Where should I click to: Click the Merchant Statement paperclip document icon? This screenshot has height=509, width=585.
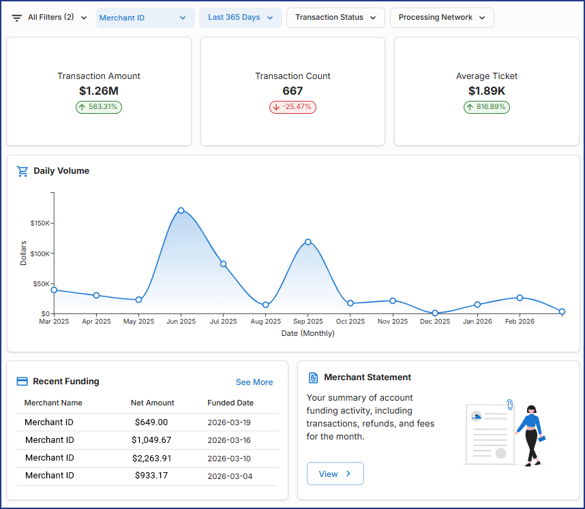314,377
